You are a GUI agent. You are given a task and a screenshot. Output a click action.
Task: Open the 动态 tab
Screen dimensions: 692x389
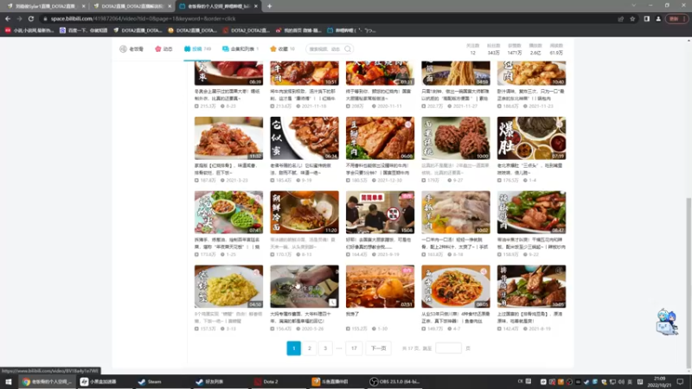tap(163, 49)
